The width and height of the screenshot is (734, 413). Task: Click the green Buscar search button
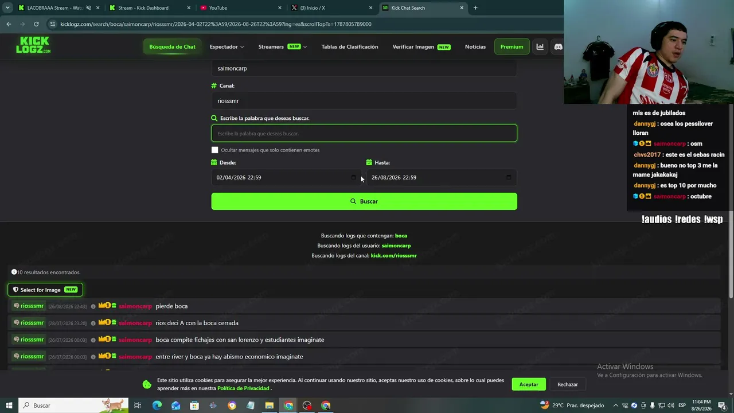tap(364, 201)
